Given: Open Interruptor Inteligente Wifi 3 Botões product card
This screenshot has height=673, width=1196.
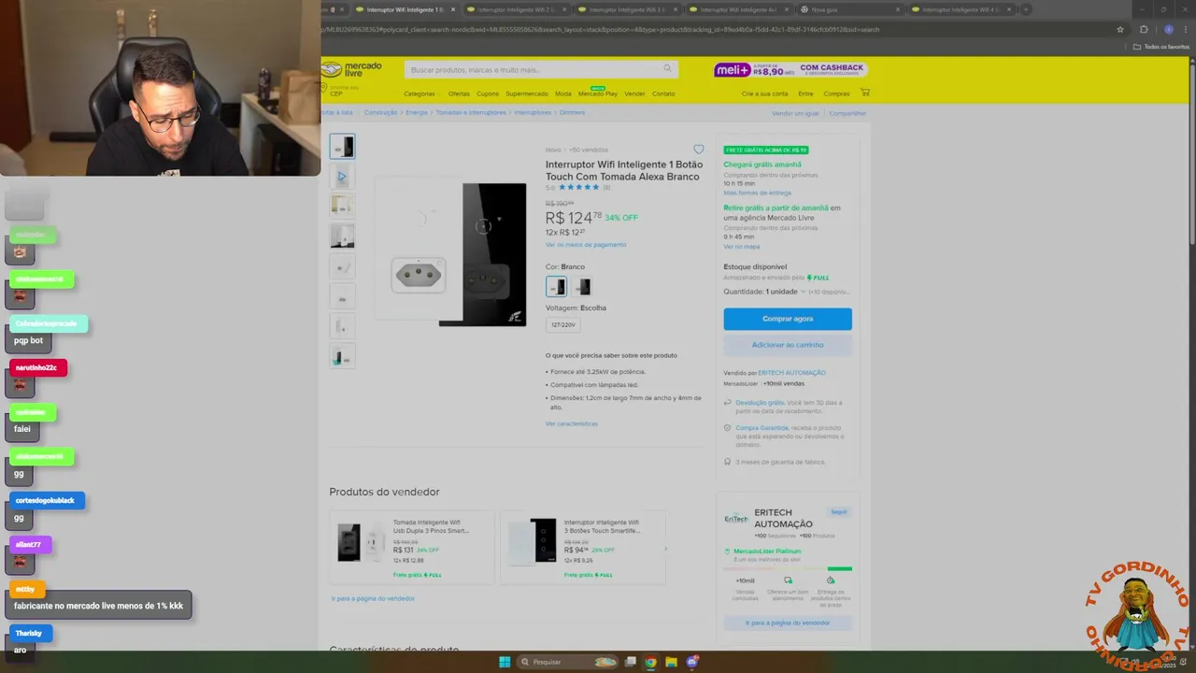Looking at the screenshot, I should tap(582, 548).
